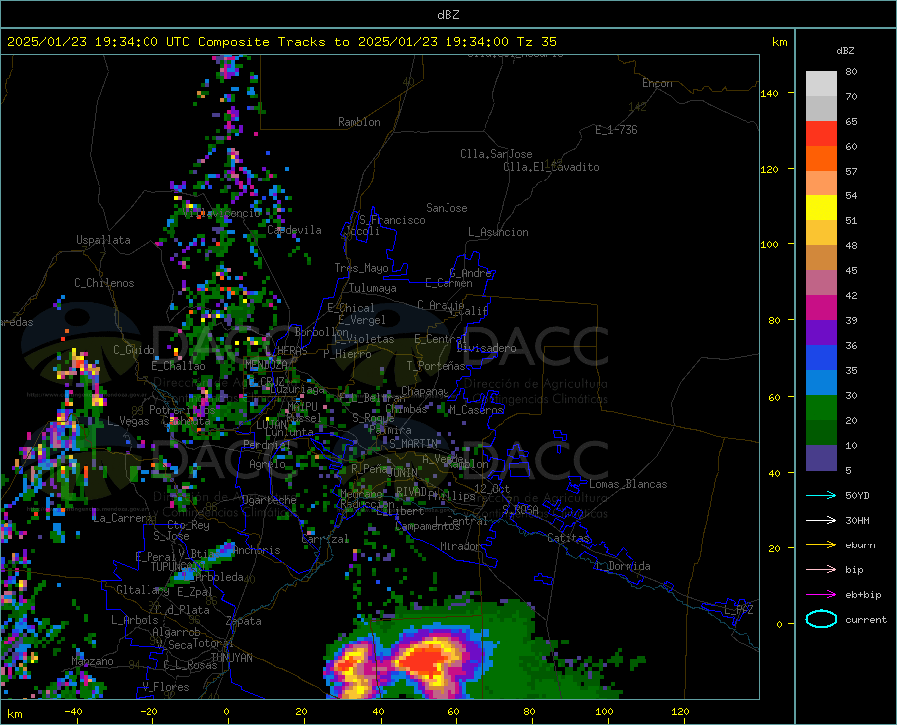897x725 pixels.
Task: Click the 'La_Carrera' map label
Action: [123, 518]
